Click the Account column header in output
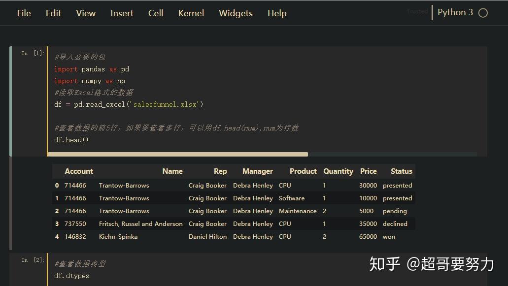Viewport: 508px width, 286px height. 79,171
